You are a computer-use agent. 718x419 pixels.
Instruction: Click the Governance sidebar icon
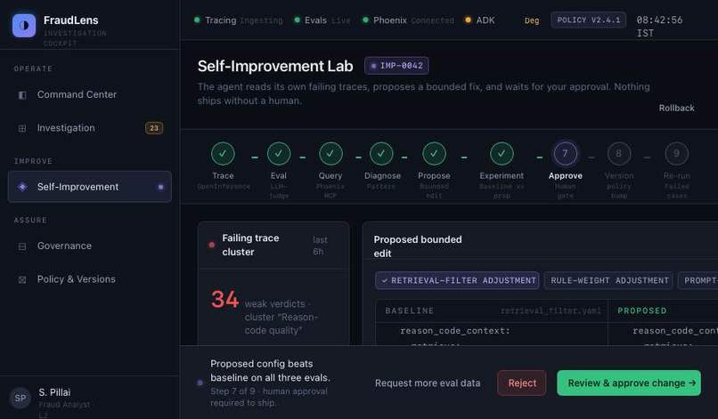22,246
